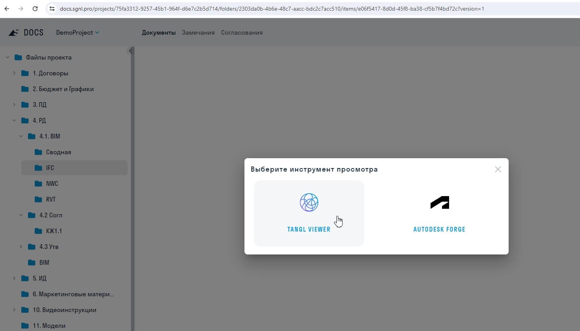
Task: Expand the 3. ПД folder
Action: (14, 104)
